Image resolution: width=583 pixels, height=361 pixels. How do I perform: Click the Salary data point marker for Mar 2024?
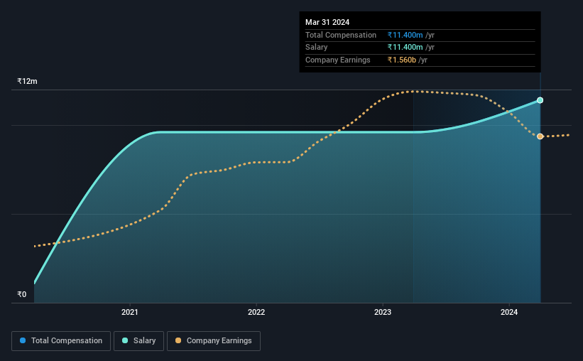(540, 100)
